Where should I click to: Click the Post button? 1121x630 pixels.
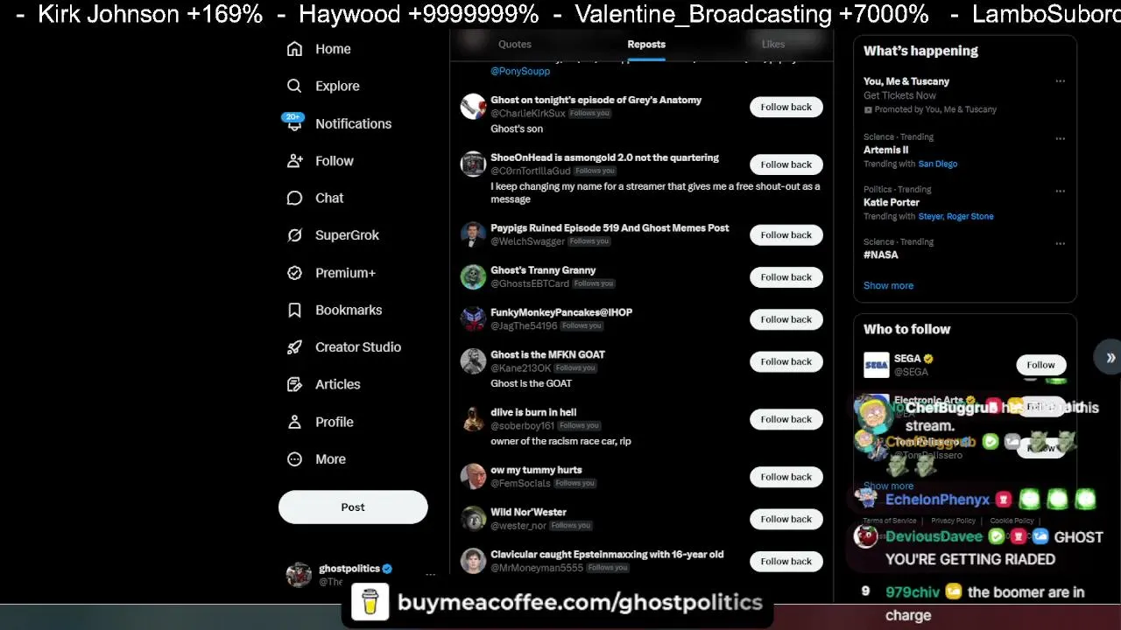tap(353, 507)
